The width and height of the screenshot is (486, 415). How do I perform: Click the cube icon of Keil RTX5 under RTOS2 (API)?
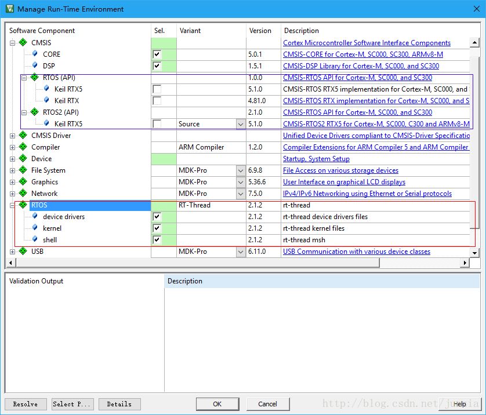click(x=46, y=123)
